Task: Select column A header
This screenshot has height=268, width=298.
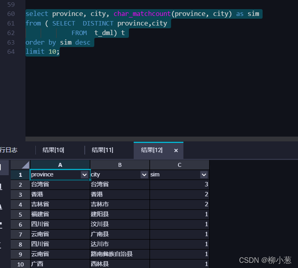Action: coord(60,165)
